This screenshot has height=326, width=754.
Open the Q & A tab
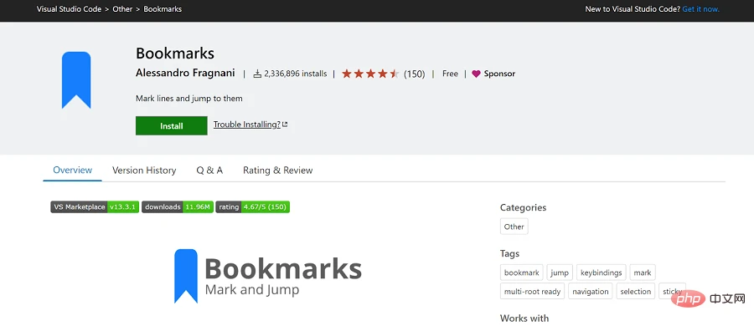(209, 170)
